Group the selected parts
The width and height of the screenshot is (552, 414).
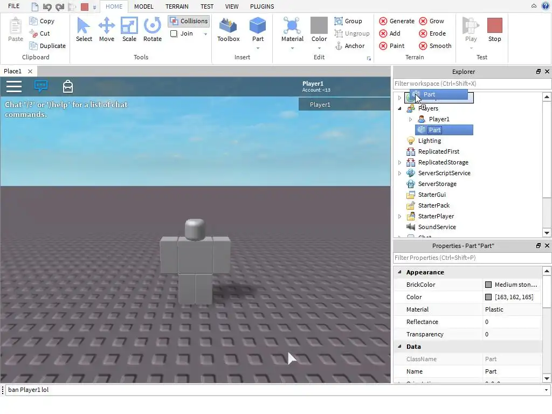(348, 21)
